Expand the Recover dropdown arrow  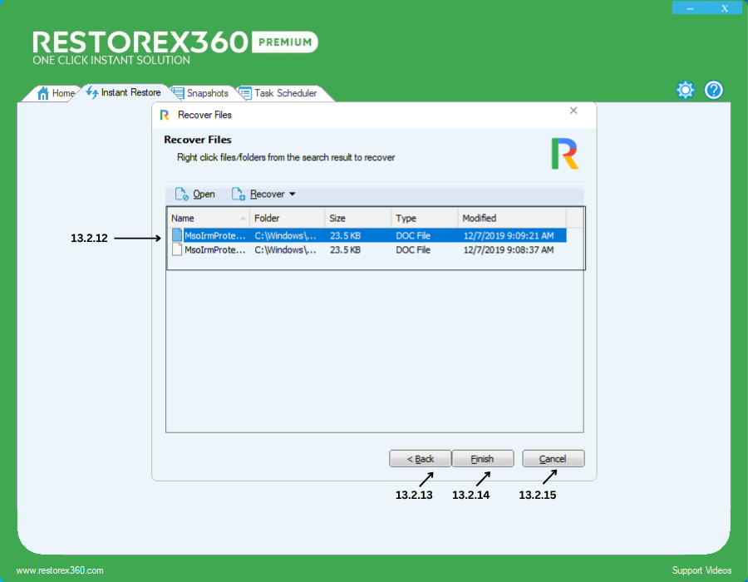pyautogui.click(x=292, y=195)
